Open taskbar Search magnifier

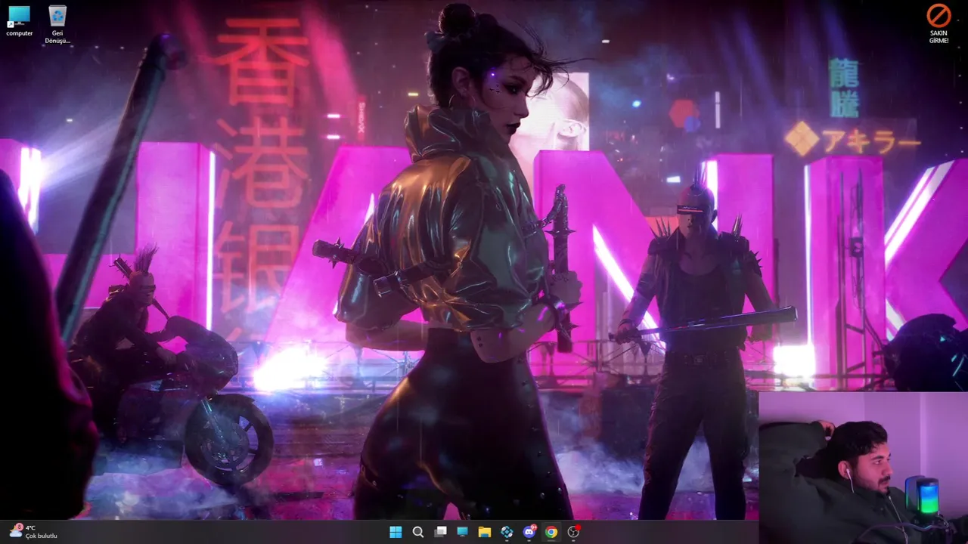[417, 532]
